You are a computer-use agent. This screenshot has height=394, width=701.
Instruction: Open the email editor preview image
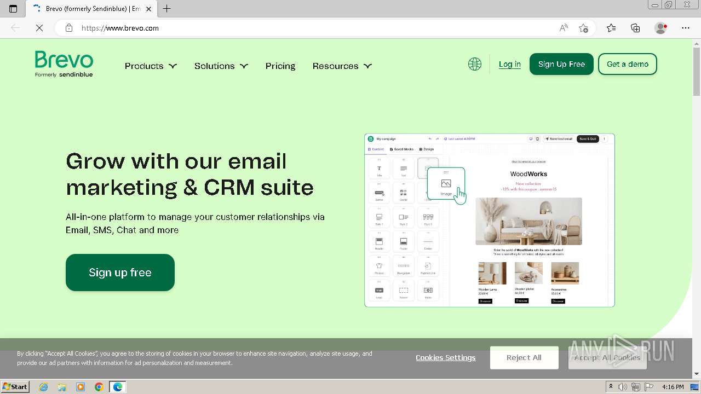tap(490, 220)
